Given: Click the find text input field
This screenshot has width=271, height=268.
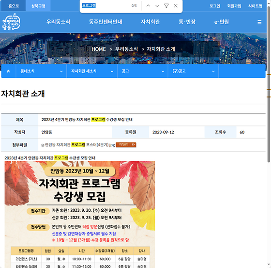Looking at the screenshot, I should pos(105,6).
